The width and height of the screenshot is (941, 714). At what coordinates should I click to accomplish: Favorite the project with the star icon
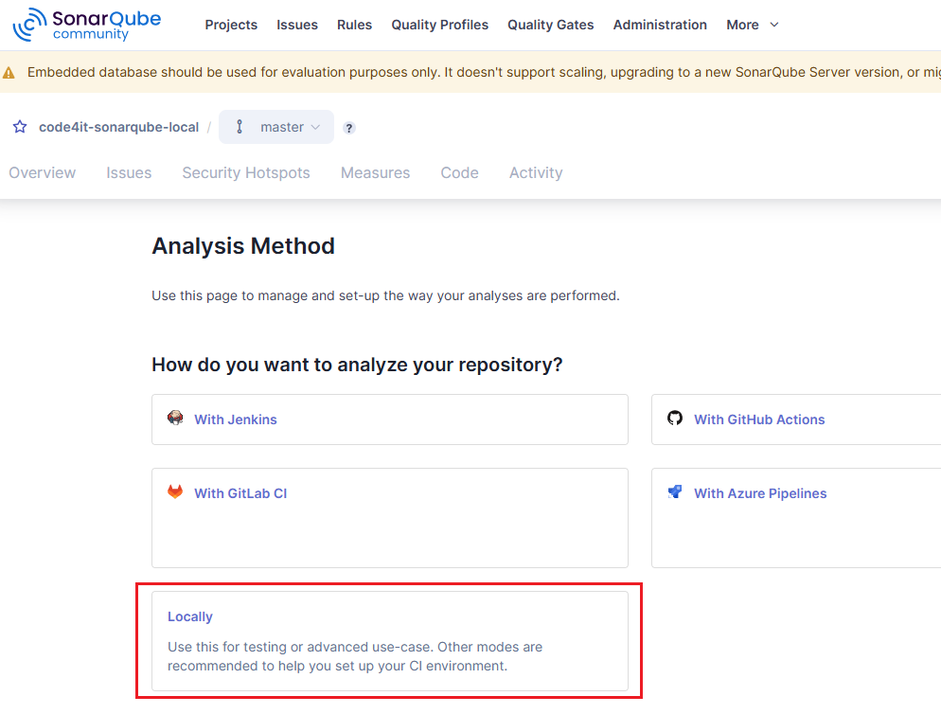[x=20, y=127]
